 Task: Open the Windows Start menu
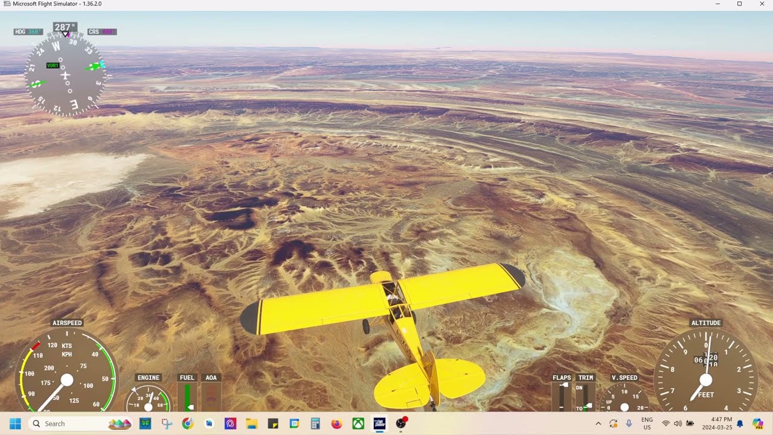[x=15, y=424]
